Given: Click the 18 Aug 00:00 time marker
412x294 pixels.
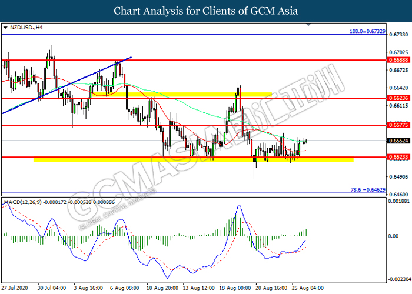Looking at the screenshot, I should click(x=235, y=289).
